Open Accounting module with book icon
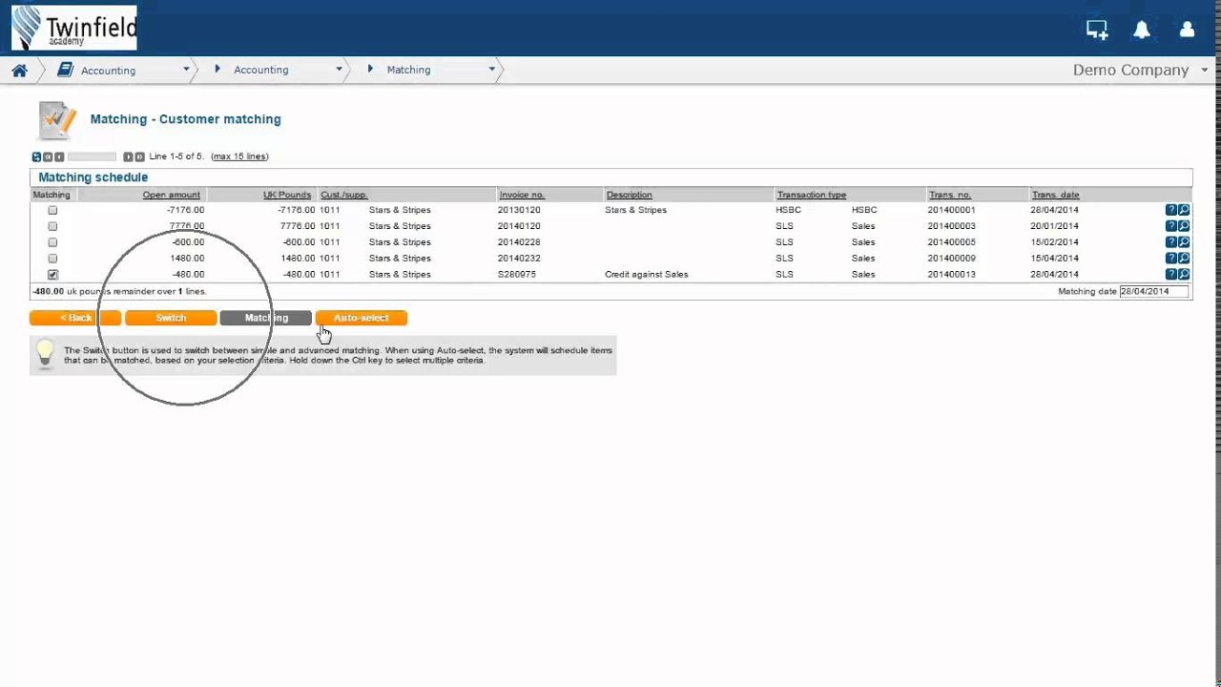Viewport: 1221px width, 687px height. (x=96, y=70)
